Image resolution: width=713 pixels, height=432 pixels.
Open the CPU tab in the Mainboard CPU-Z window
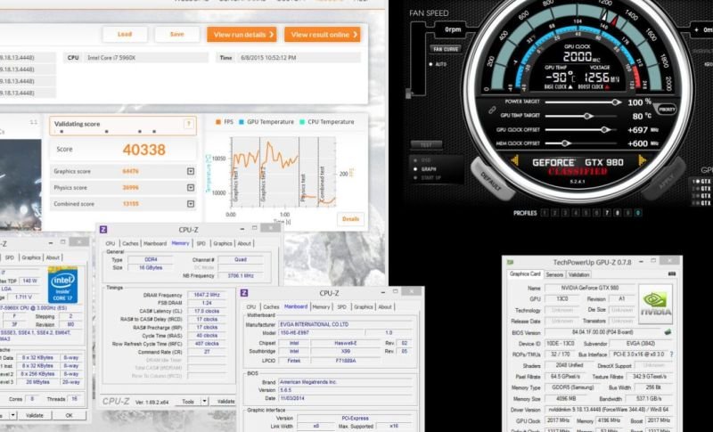(x=251, y=307)
